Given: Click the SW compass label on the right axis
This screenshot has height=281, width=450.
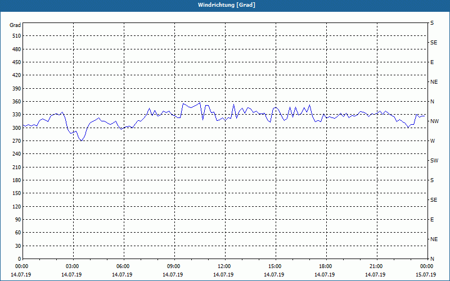Looking at the screenshot, I should click(x=434, y=161).
